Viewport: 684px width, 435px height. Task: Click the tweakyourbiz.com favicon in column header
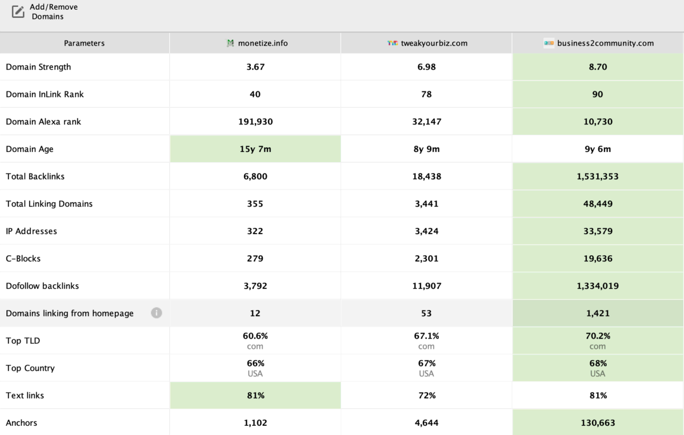point(393,43)
